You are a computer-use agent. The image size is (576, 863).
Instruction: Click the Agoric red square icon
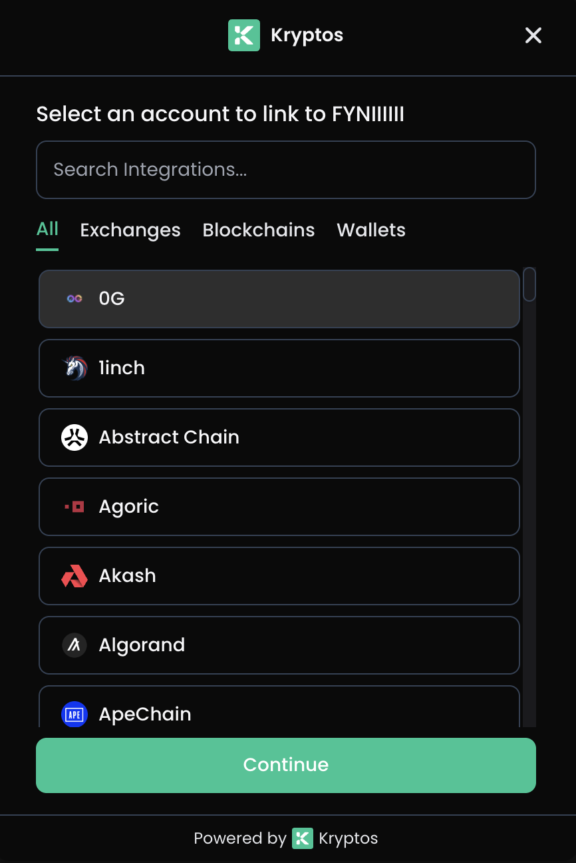(74, 507)
